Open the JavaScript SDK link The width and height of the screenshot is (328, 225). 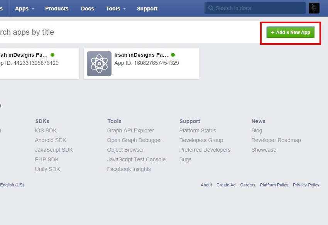[54, 150]
